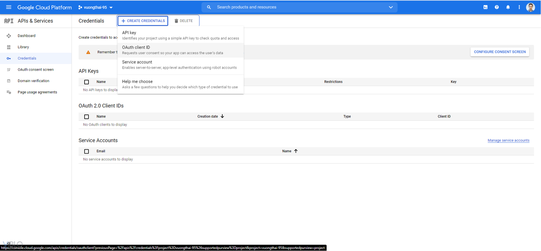Open OAuth consent screen sidebar item

pos(35,70)
